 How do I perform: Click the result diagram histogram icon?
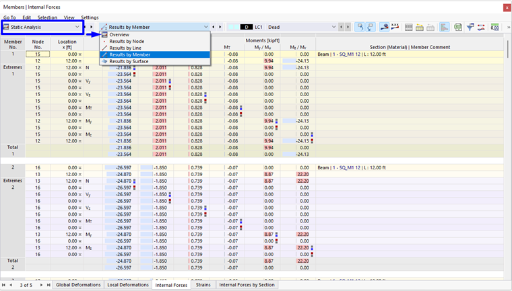[x=445, y=28]
